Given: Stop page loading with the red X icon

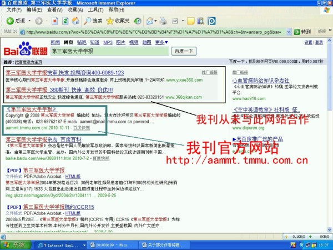Looking at the screenshot, I should click(x=55, y=21).
